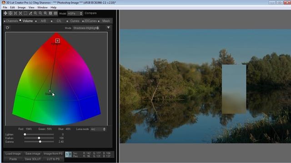This screenshot has width=291, height=163.
Task: Click the S R source/result color swatch
Action: [x=68, y=154]
